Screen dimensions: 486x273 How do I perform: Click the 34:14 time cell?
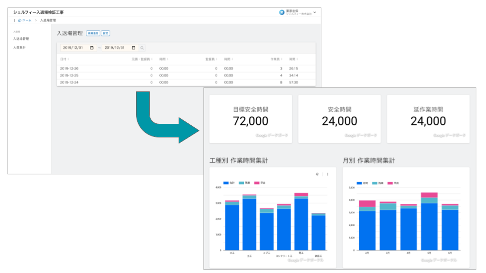point(294,75)
